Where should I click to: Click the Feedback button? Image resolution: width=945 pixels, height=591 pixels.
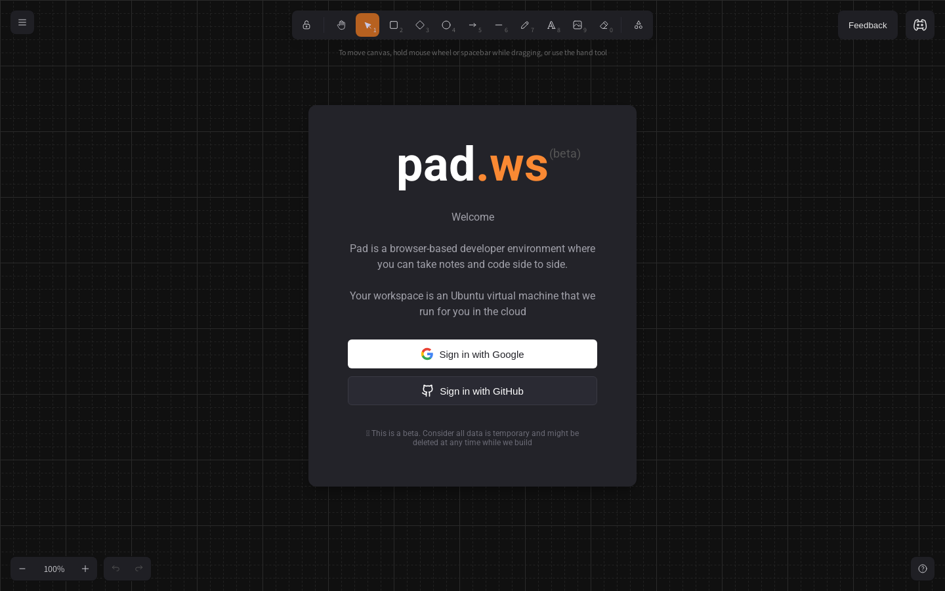pos(868,25)
